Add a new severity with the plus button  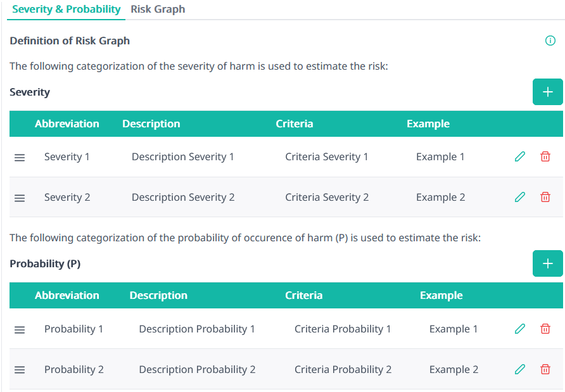(x=547, y=92)
